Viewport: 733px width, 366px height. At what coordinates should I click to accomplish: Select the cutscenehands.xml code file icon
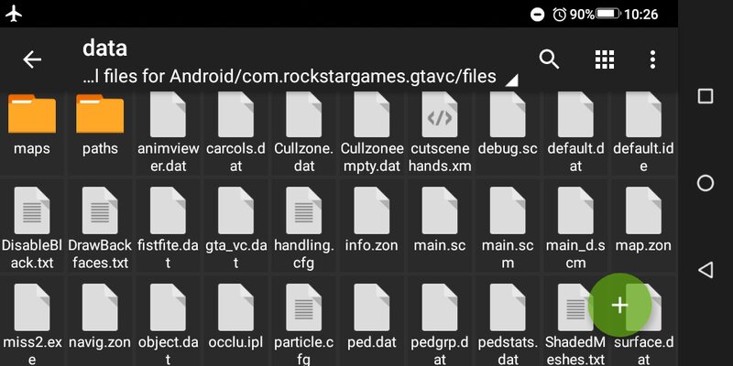point(440,114)
